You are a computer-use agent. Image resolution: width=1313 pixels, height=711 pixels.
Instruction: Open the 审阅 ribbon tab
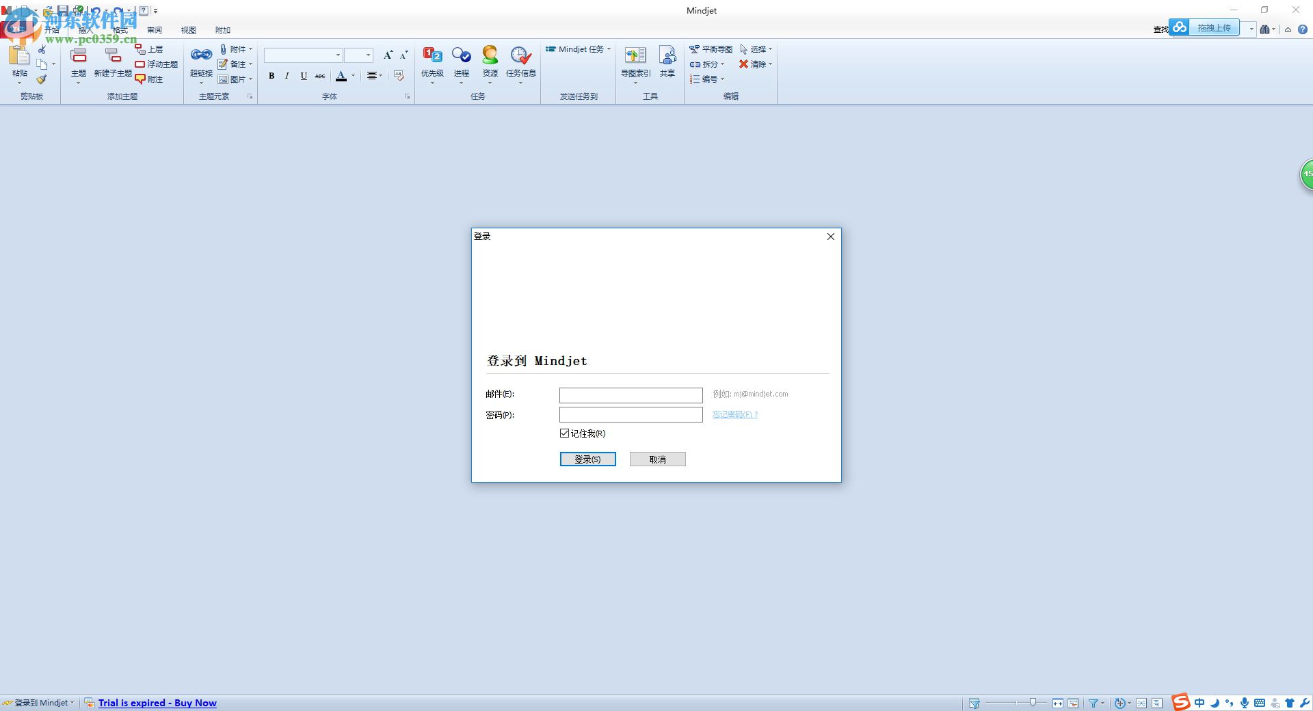[x=154, y=30]
